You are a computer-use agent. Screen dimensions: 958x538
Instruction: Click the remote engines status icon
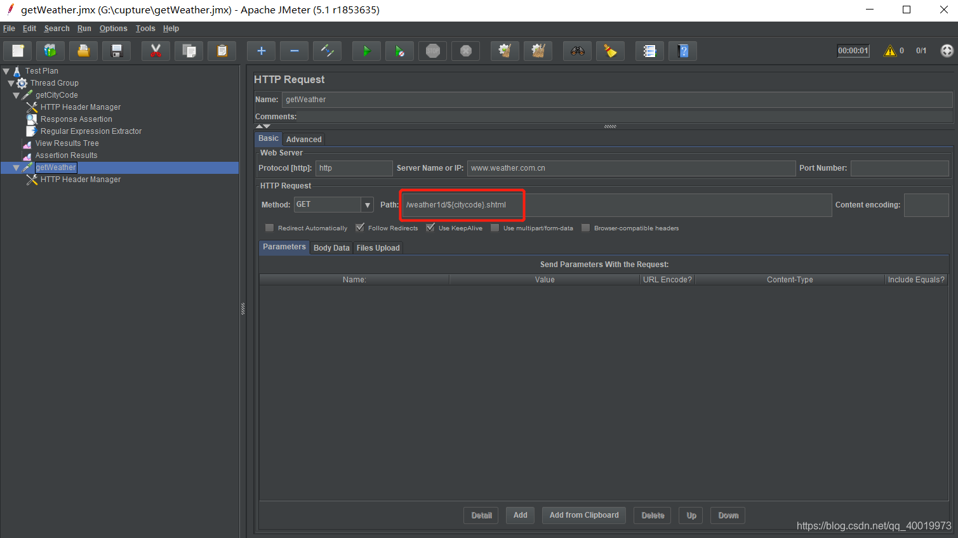pos(947,51)
